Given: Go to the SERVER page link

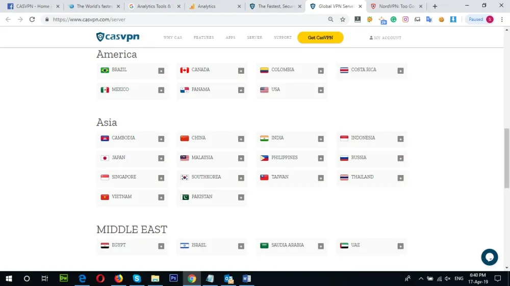Looking at the screenshot, I should [x=254, y=38].
